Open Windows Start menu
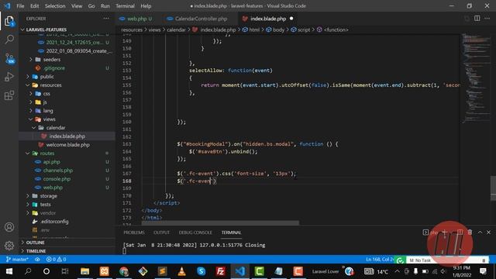Screen dimensions: 496x279 [9, 271]
